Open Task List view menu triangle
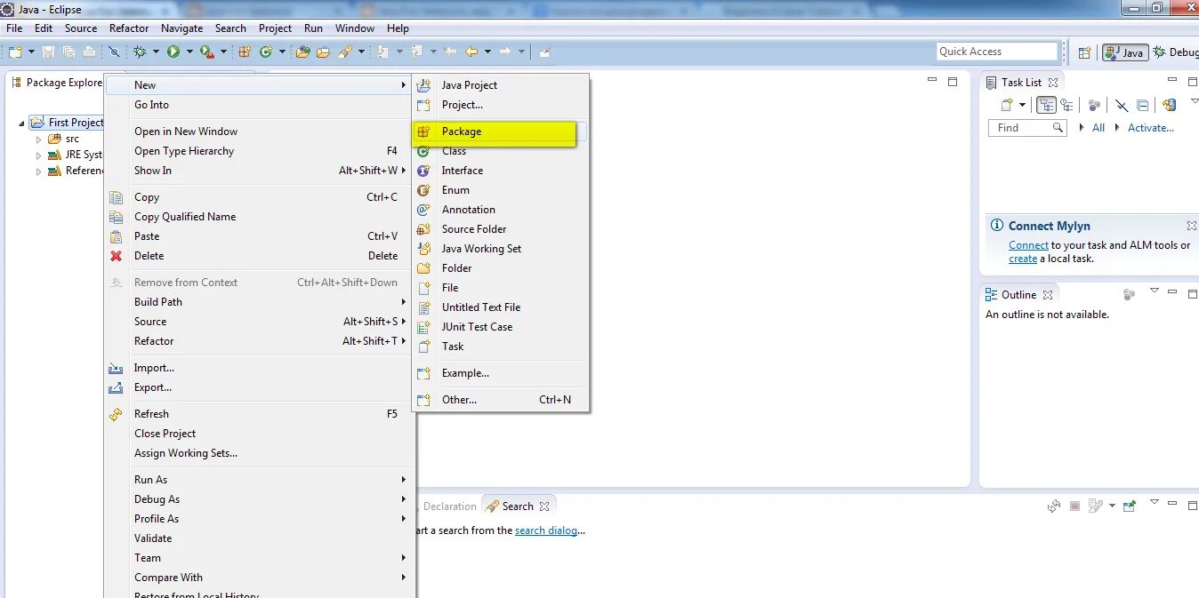Image resolution: width=1199 pixels, height=598 pixels. pyautogui.click(x=1195, y=101)
